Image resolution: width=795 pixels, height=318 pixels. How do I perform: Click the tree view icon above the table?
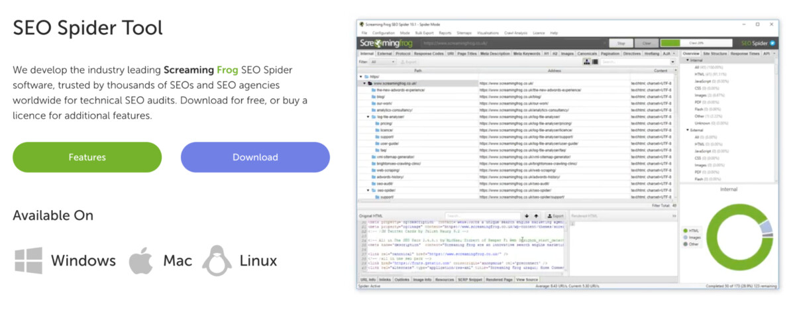pos(587,62)
